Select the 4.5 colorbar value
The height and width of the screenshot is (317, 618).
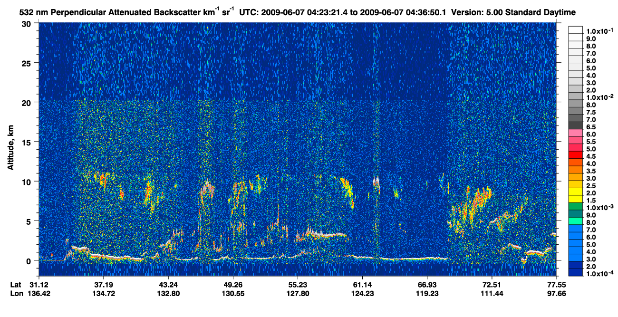pos(591,156)
